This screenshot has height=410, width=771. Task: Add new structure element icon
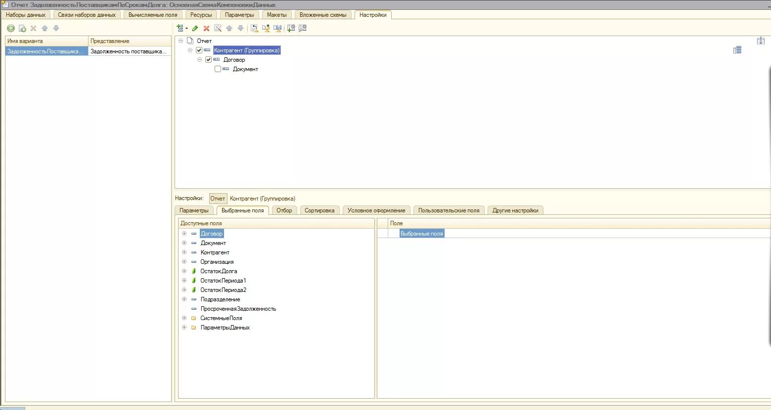(180, 28)
